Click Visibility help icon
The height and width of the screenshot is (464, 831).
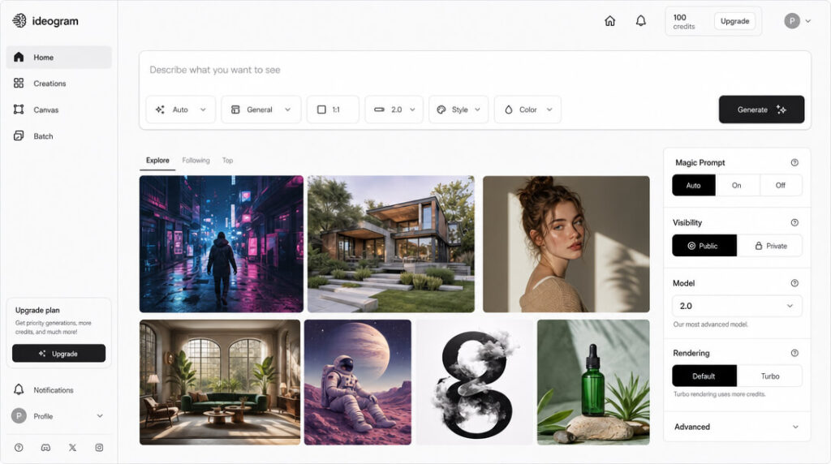tap(794, 222)
